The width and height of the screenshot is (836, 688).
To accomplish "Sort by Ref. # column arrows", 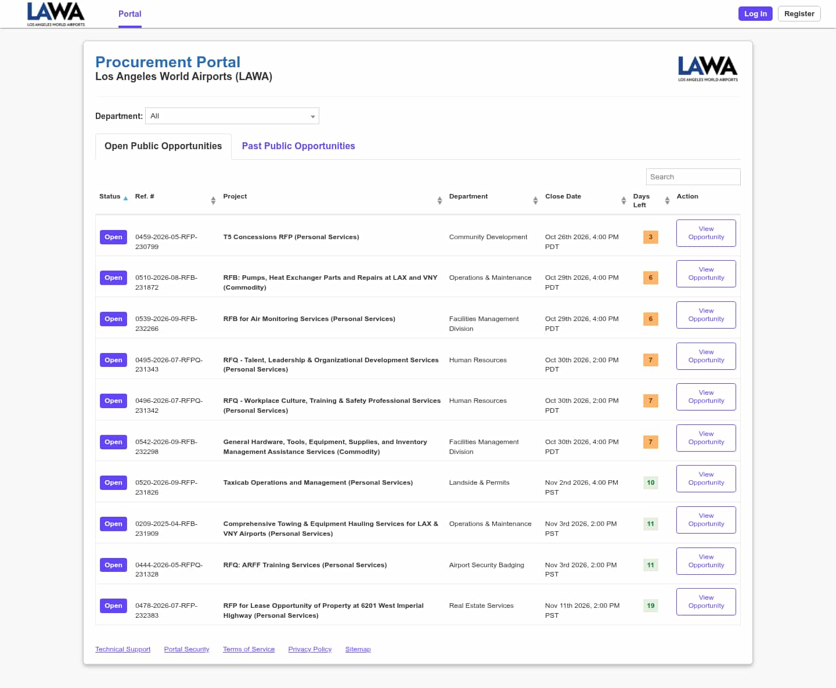I will coord(213,200).
